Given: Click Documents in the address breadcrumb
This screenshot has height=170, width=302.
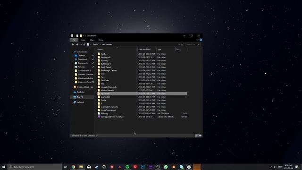Looking at the screenshot, I should pos(107,44).
